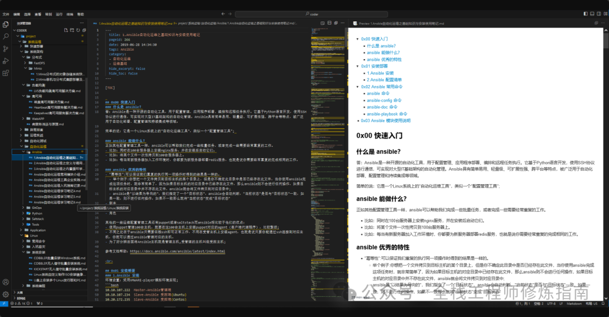The image size is (609, 317).
Task: Open preview pane more actions ellipsis
Action: click(603, 23)
